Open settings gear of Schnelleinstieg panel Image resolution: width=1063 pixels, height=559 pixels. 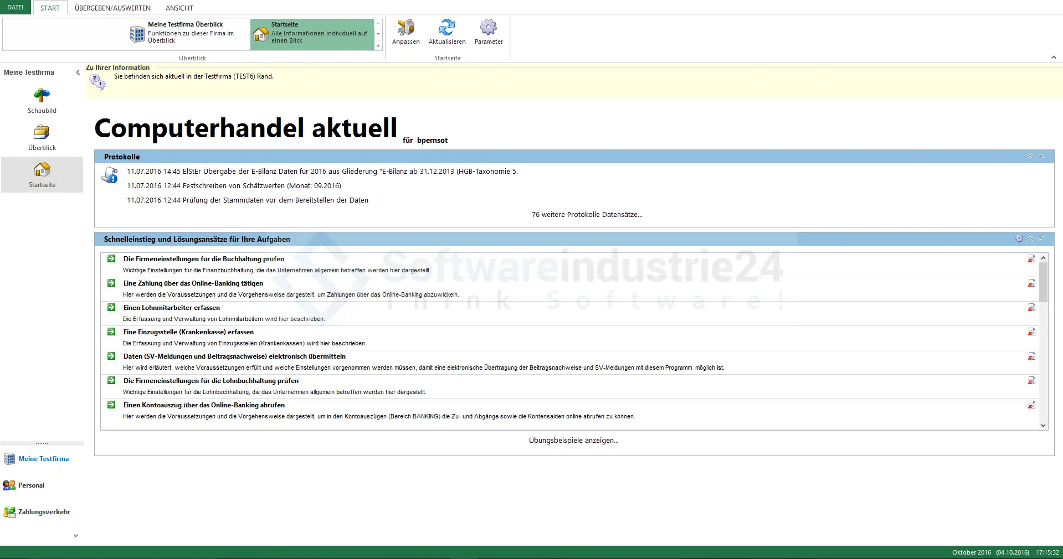1019,239
